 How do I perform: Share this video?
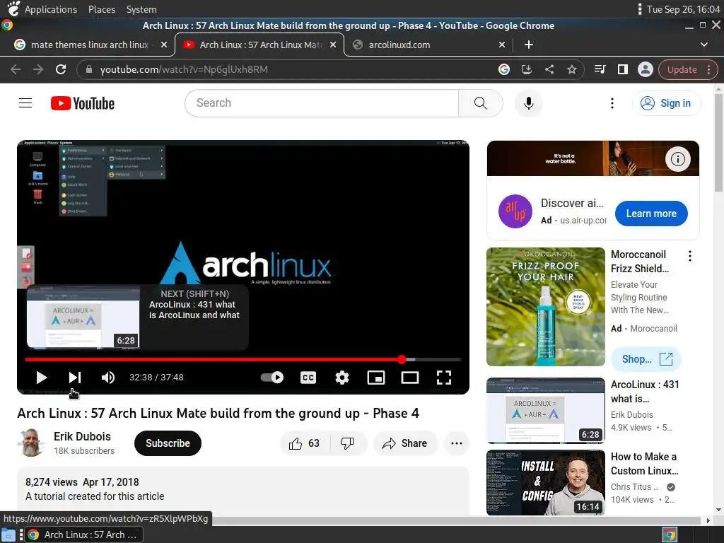405,443
